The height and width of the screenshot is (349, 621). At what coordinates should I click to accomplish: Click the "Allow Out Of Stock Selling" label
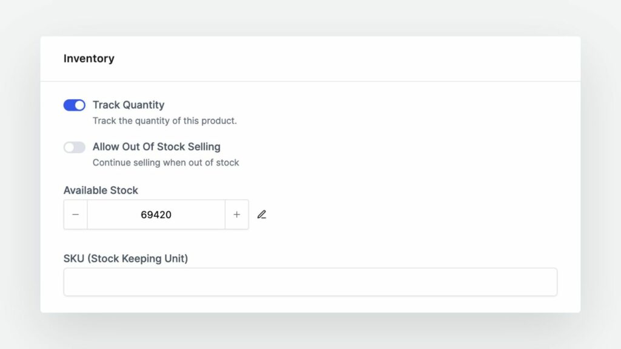[156, 147]
